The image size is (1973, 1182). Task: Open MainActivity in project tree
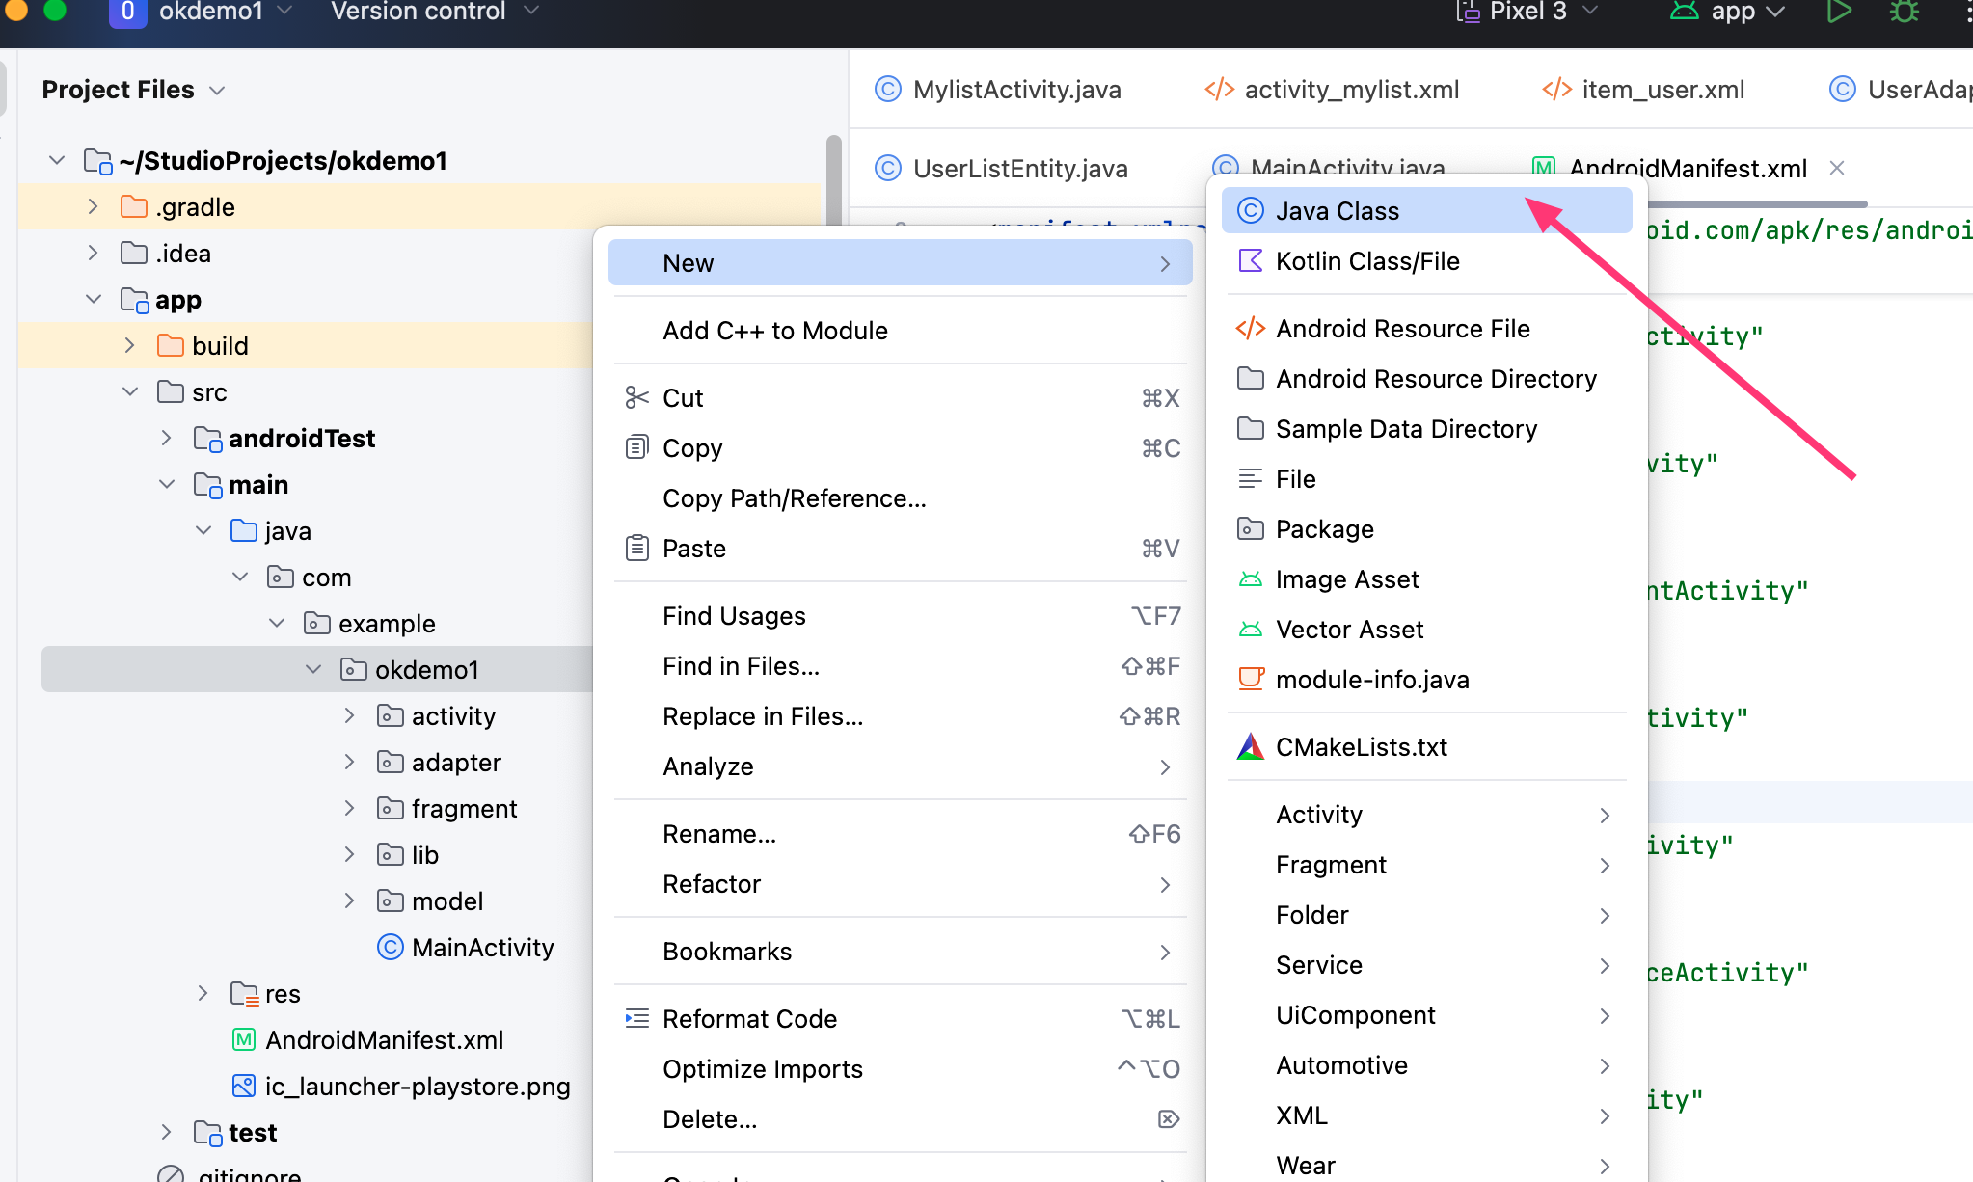click(482, 948)
